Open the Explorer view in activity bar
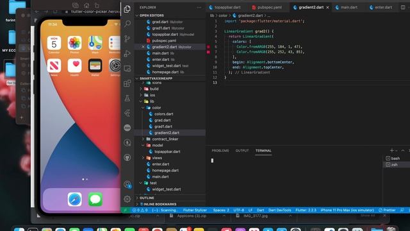410x231 pixels. point(127,9)
